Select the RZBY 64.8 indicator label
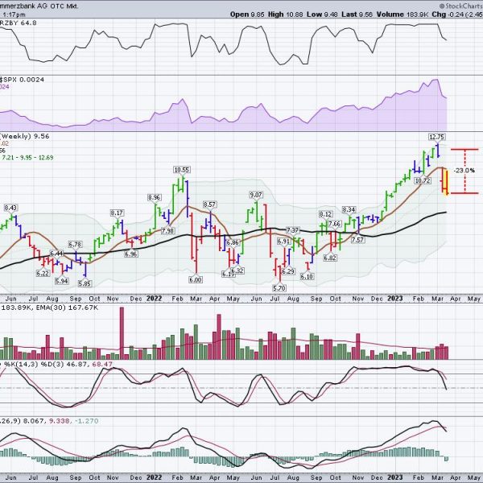Image resolution: width=483 pixels, height=483 pixels. point(19,23)
